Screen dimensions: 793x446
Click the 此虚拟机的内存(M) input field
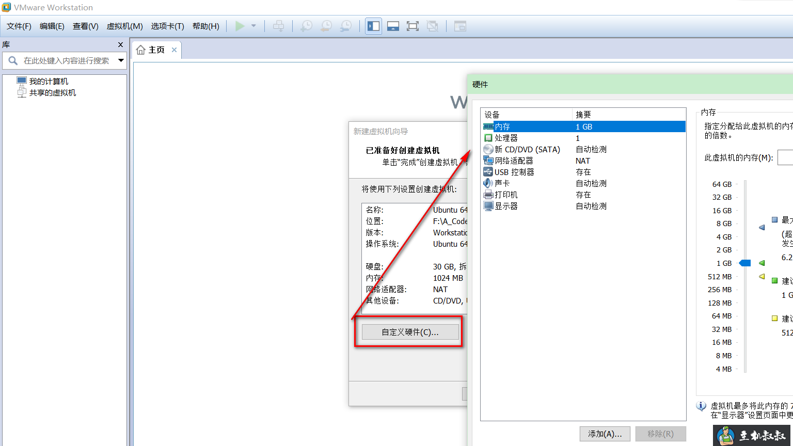(x=785, y=157)
